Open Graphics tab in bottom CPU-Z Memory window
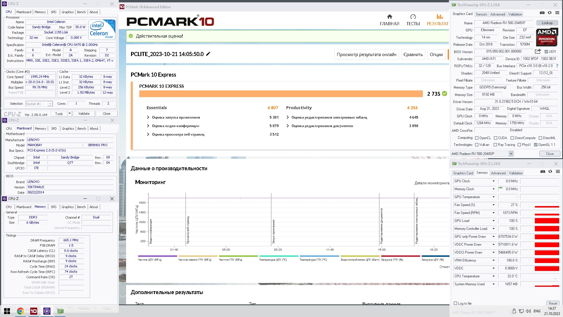 coord(68,207)
